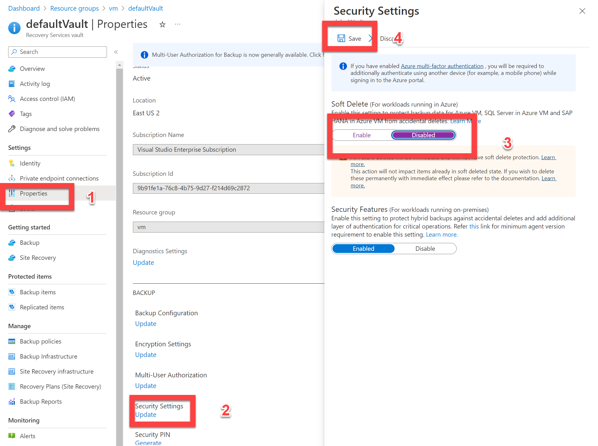
Task: Collapse the sidebar with the double chevron
Action: pos(116,52)
